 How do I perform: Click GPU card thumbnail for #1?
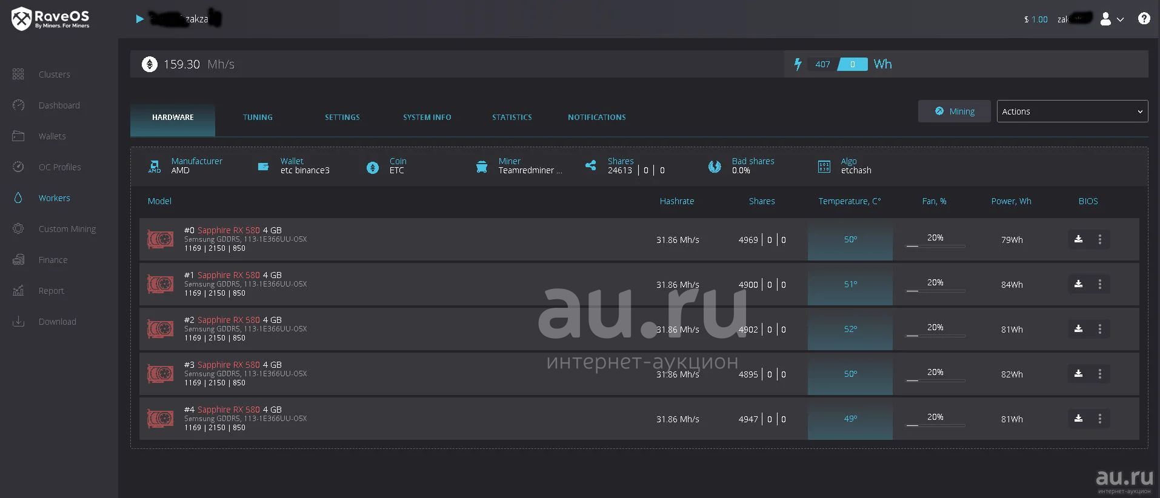click(x=160, y=284)
